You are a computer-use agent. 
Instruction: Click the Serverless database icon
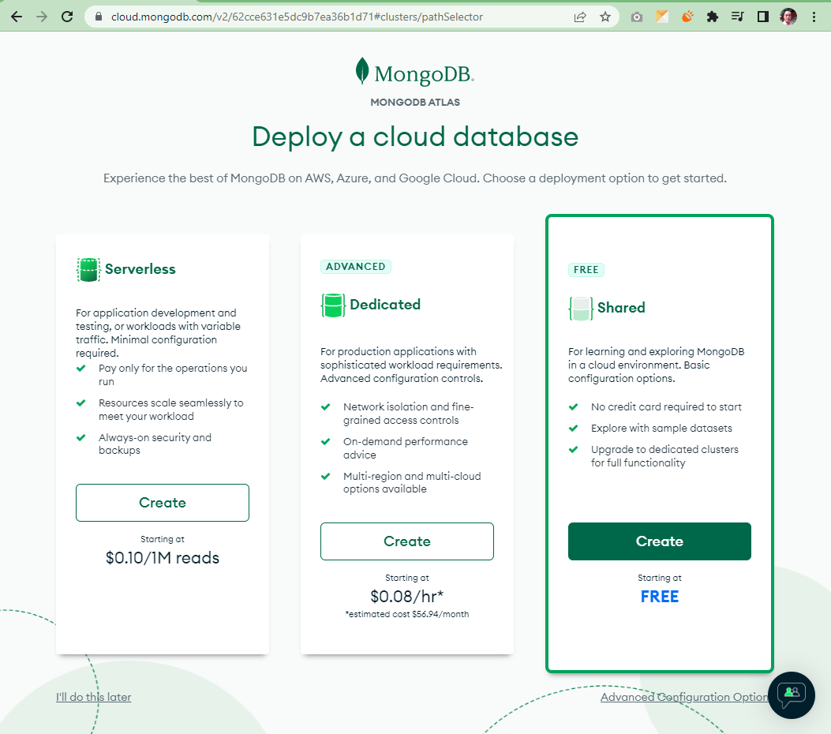point(88,270)
